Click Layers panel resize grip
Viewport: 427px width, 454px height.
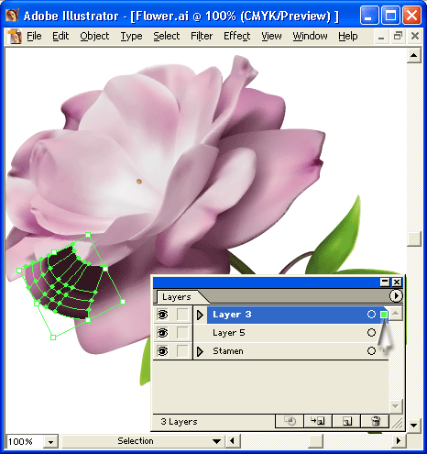397,422
